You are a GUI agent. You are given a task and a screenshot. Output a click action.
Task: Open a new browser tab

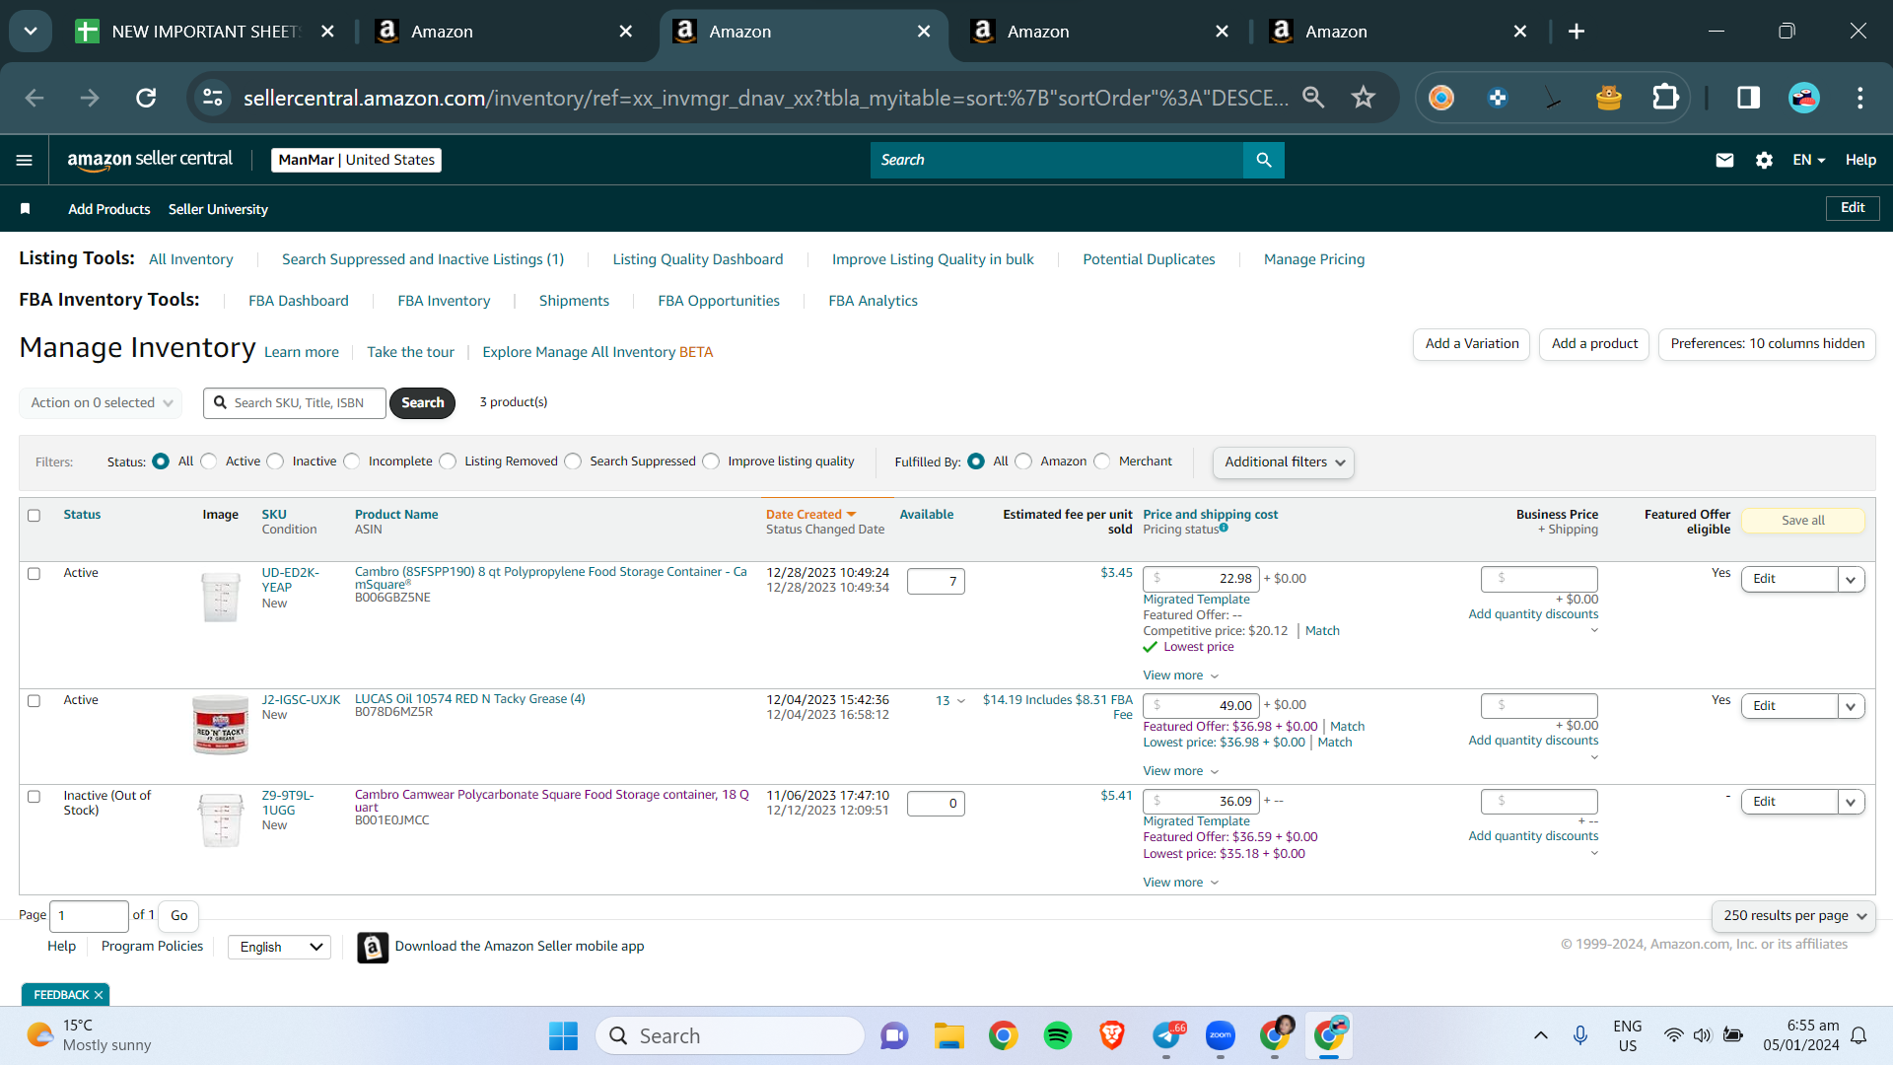tap(1577, 32)
